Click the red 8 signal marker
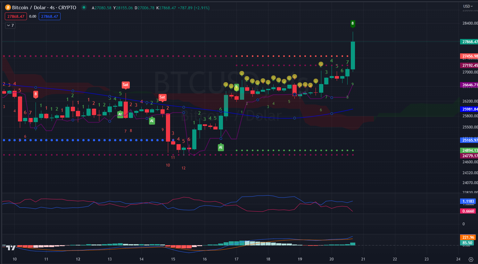Viewport: 478px width, 264px height. click(36, 94)
